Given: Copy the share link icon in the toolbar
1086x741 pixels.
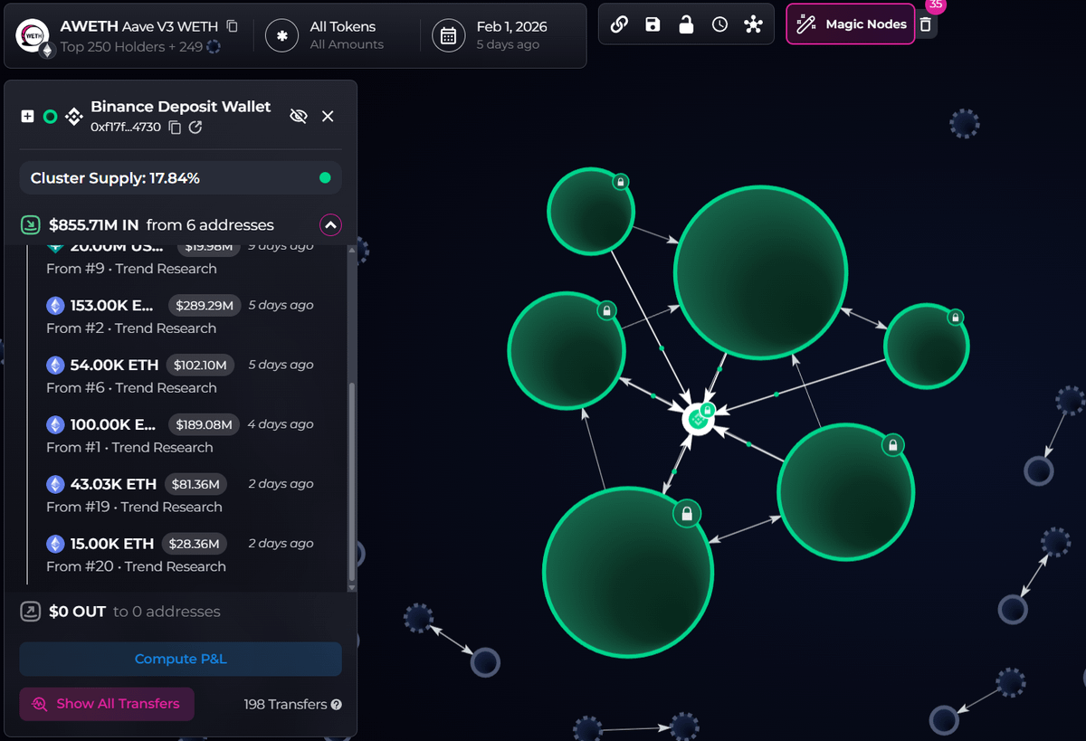Looking at the screenshot, I should click(x=619, y=24).
